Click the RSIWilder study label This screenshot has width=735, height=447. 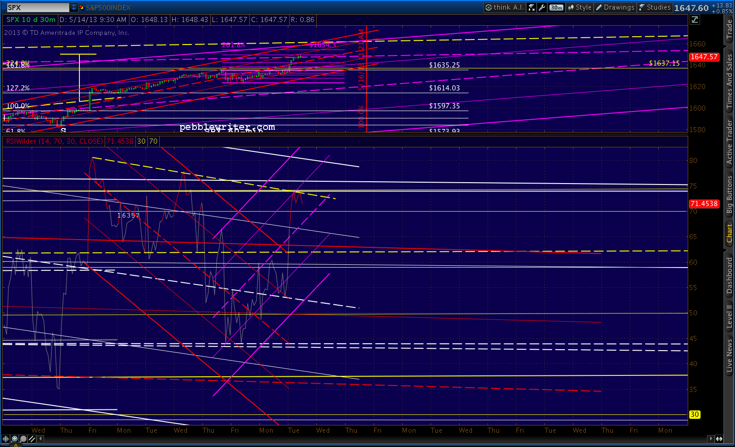(54, 141)
